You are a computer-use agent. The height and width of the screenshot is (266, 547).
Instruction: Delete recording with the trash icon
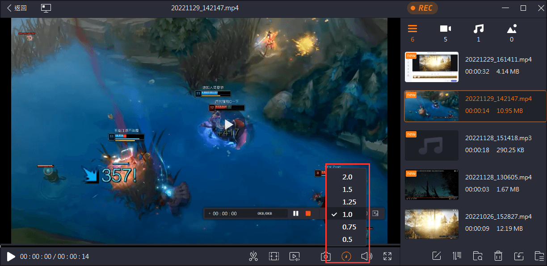(x=498, y=256)
